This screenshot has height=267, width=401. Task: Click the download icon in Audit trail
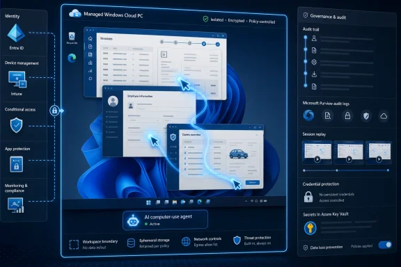point(314,74)
